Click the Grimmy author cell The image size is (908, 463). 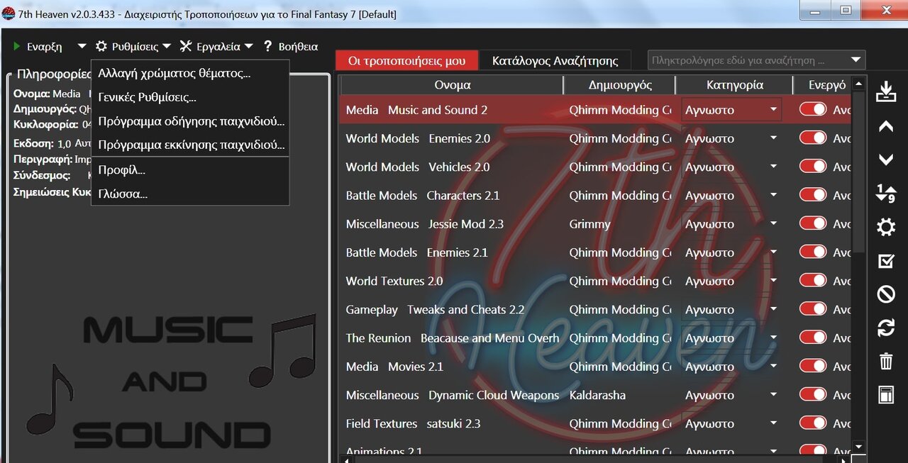click(x=589, y=224)
